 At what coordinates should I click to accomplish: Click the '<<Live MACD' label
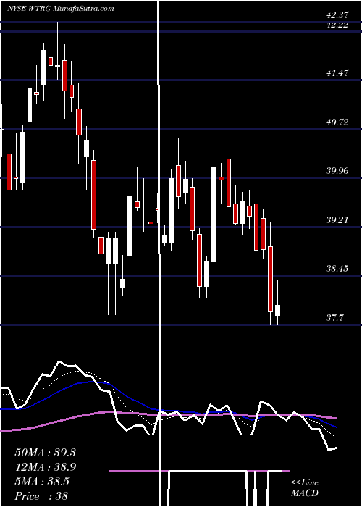tap(305, 488)
